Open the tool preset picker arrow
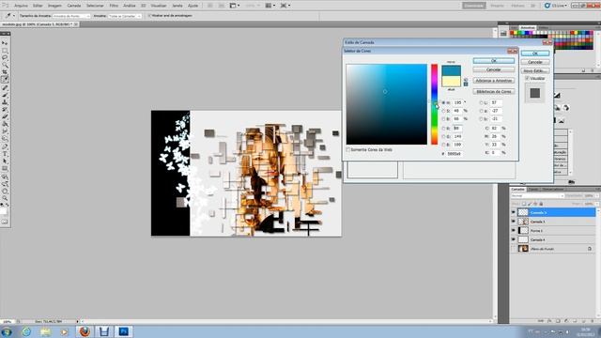Screen dimensions: 601x338 pos(14,16)
